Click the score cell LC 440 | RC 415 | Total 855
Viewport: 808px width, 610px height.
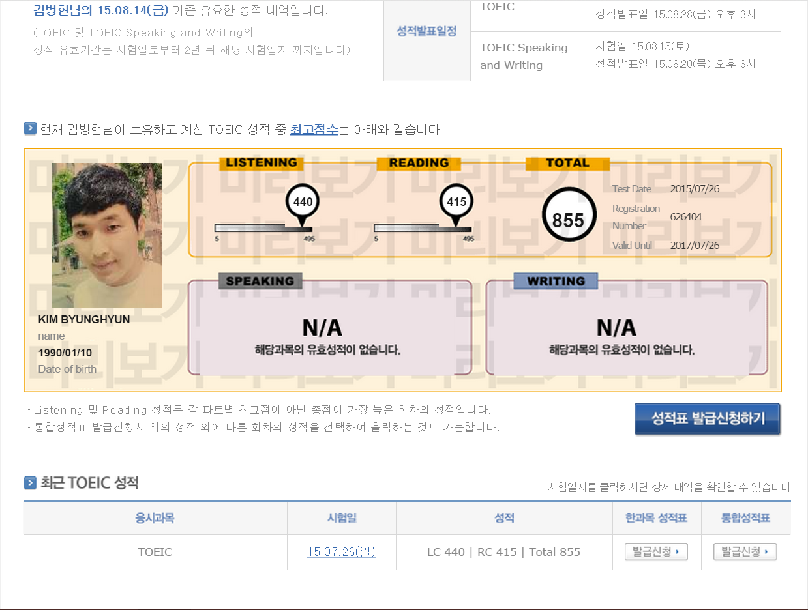click(x=503, y=552)
